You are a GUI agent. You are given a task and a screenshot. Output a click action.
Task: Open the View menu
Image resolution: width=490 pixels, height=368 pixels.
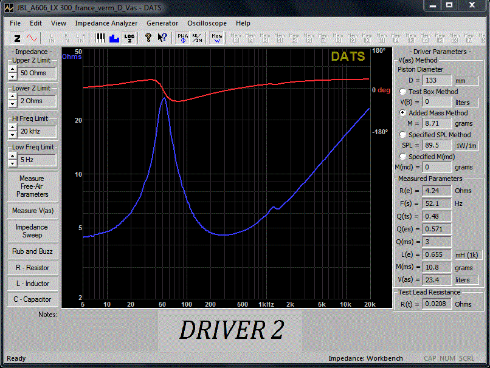[x=58, y=23]
